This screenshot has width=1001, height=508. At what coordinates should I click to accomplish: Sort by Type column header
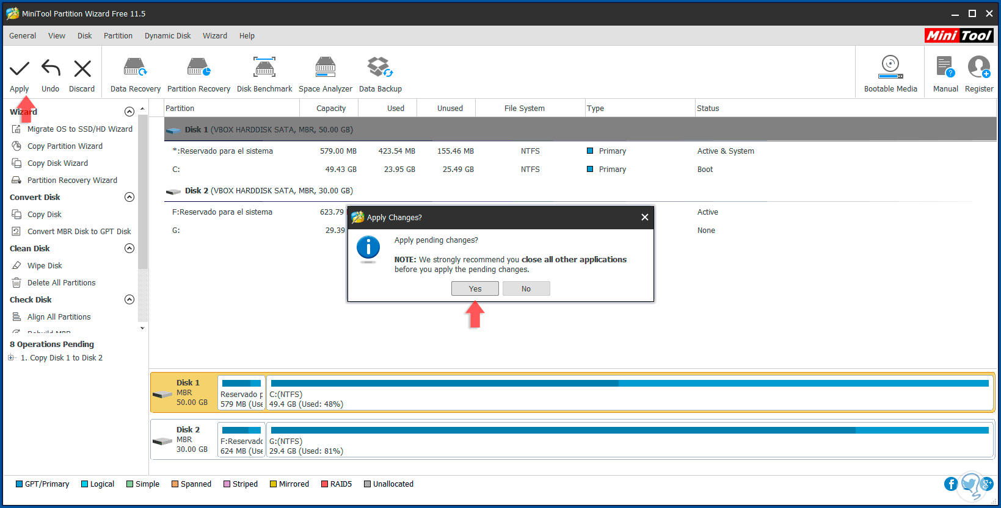click(x=640, y=109)
